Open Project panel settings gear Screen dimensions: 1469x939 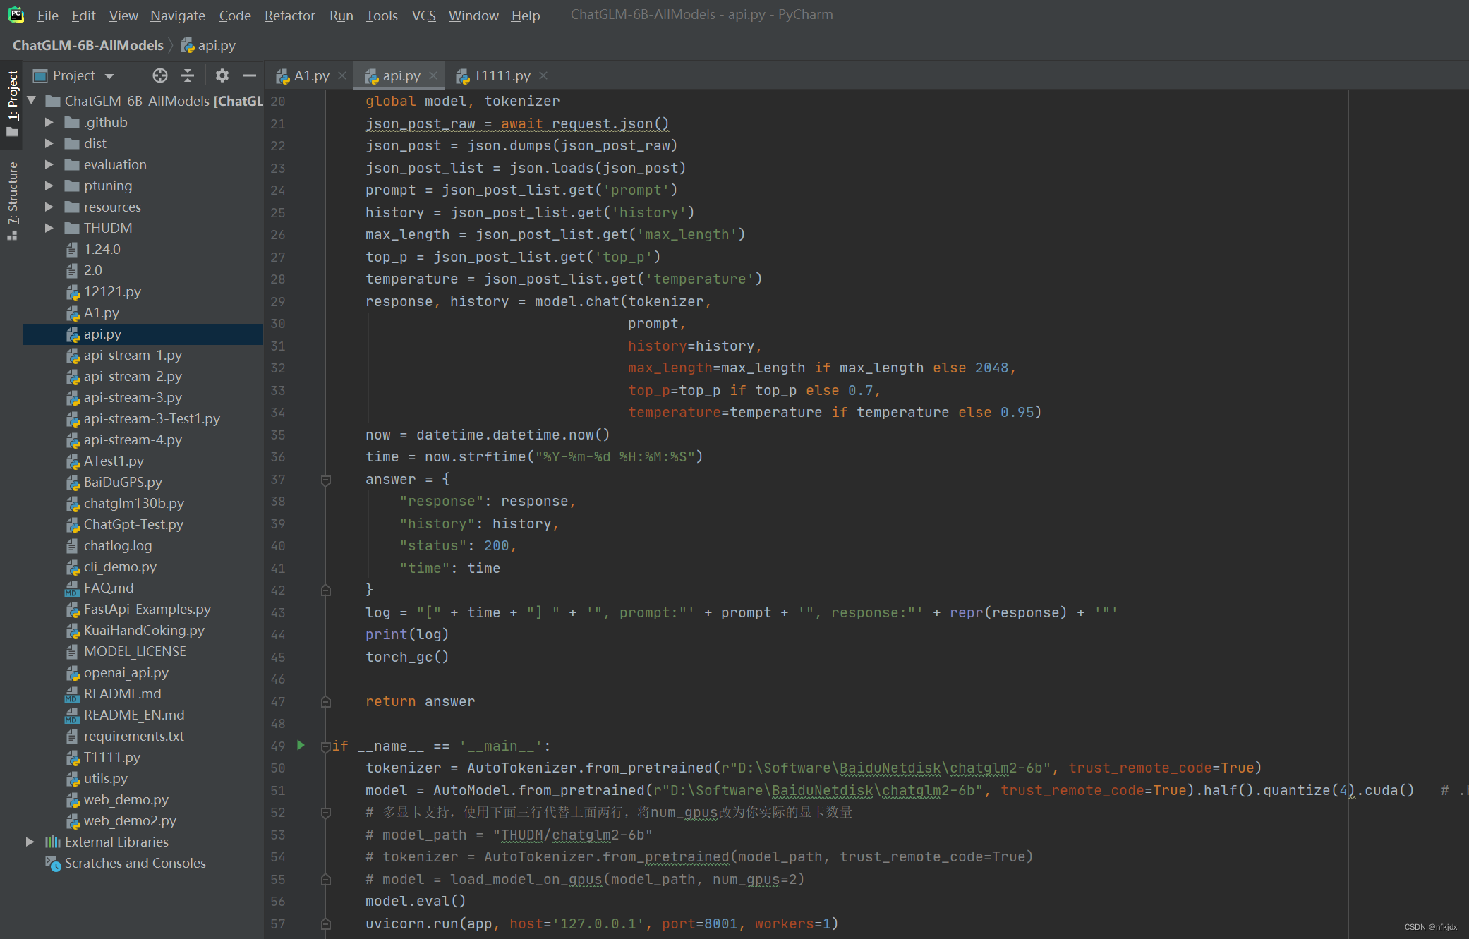tap(222, 75)
